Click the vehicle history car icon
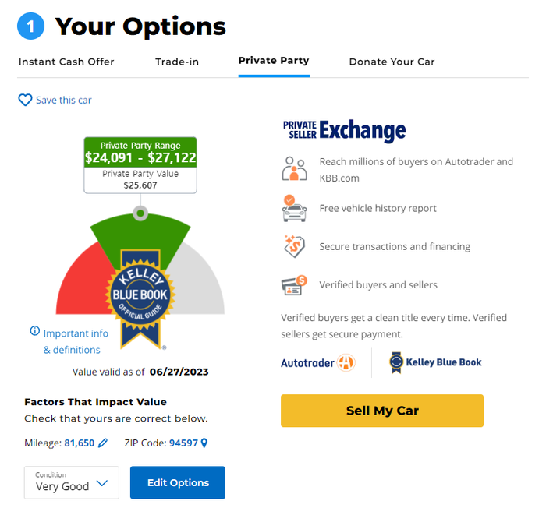 coord(294,208)
